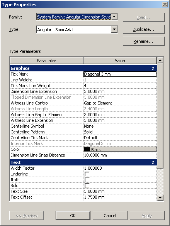Click the scrollbar up arrow
Image resolution: width=170 pixels, height=226 pixels.
(160, 60)
